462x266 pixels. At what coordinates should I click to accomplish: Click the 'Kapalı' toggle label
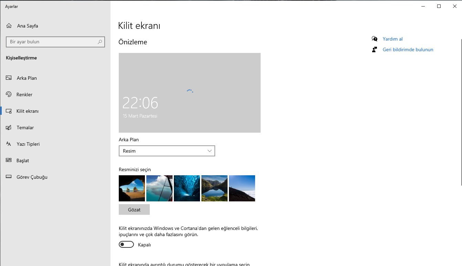tap(145, 245)
